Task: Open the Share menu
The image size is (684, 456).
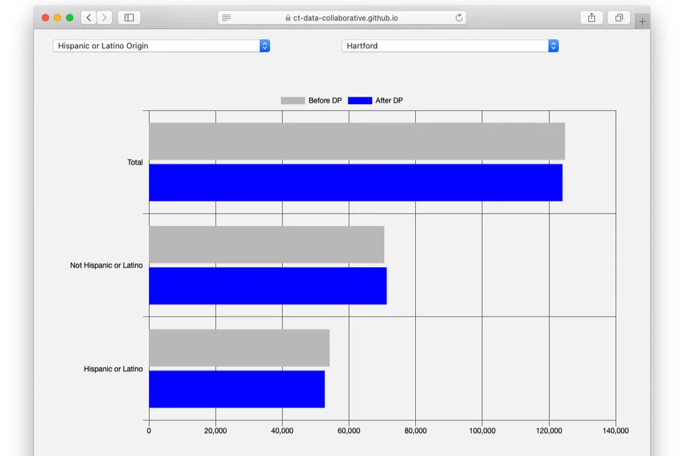Action: (591, 17)
